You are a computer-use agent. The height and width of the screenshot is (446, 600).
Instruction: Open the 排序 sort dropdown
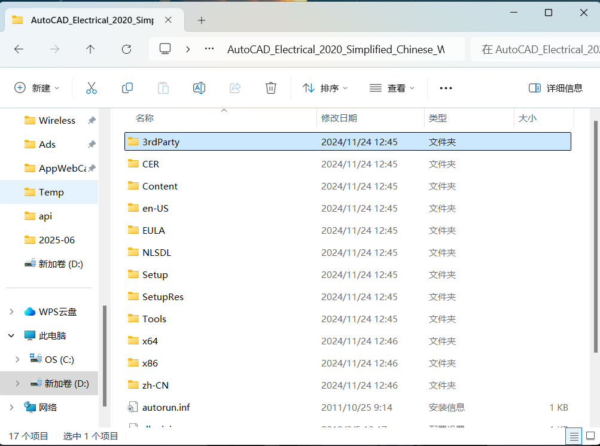point(325,88)
